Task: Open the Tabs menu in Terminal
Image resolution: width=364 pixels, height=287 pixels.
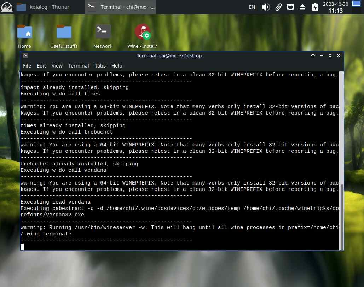Action: (100, 66)
